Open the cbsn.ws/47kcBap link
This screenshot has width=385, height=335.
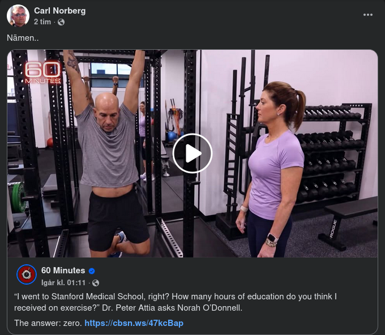(134, 323)
